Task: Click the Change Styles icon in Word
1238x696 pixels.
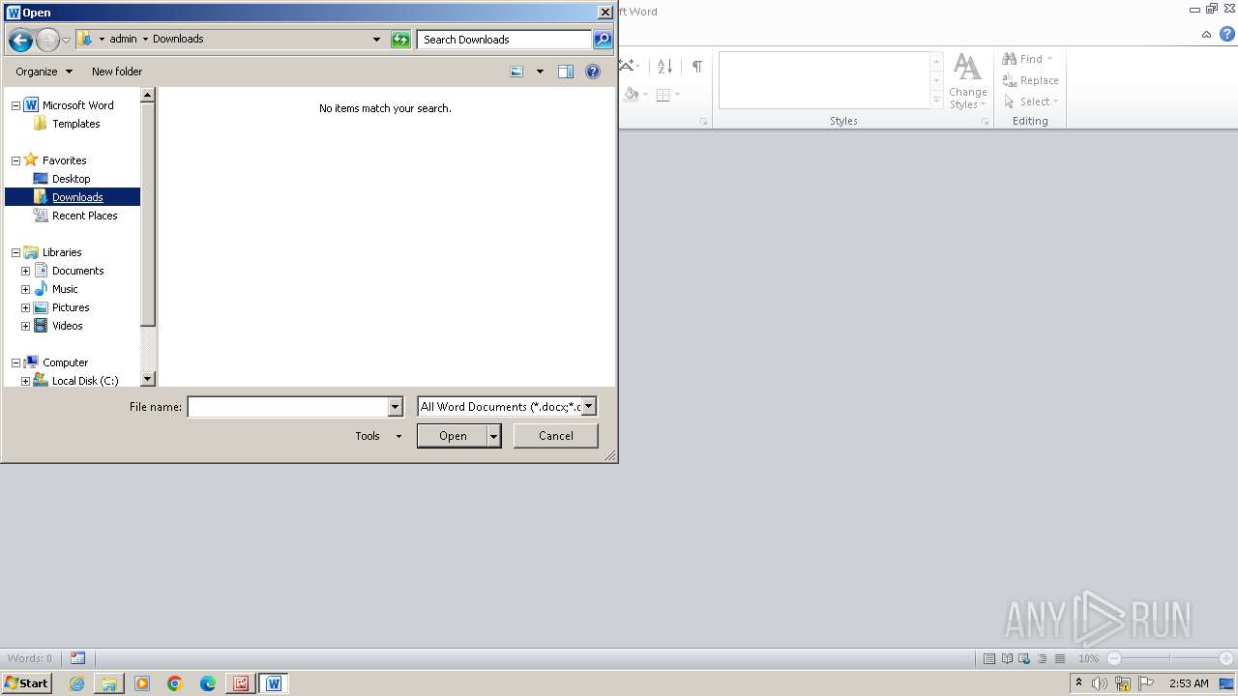Action: pyautogui.click(x=967, y=81)
